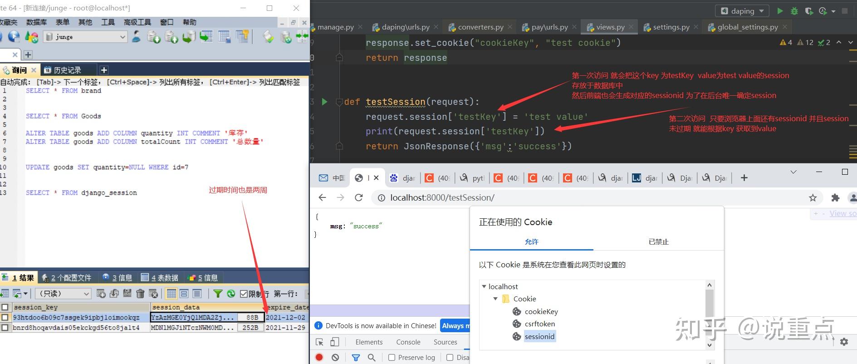Click cancel changes icon in result toolbar
This screenshot has height=364, width=857.
153,294
